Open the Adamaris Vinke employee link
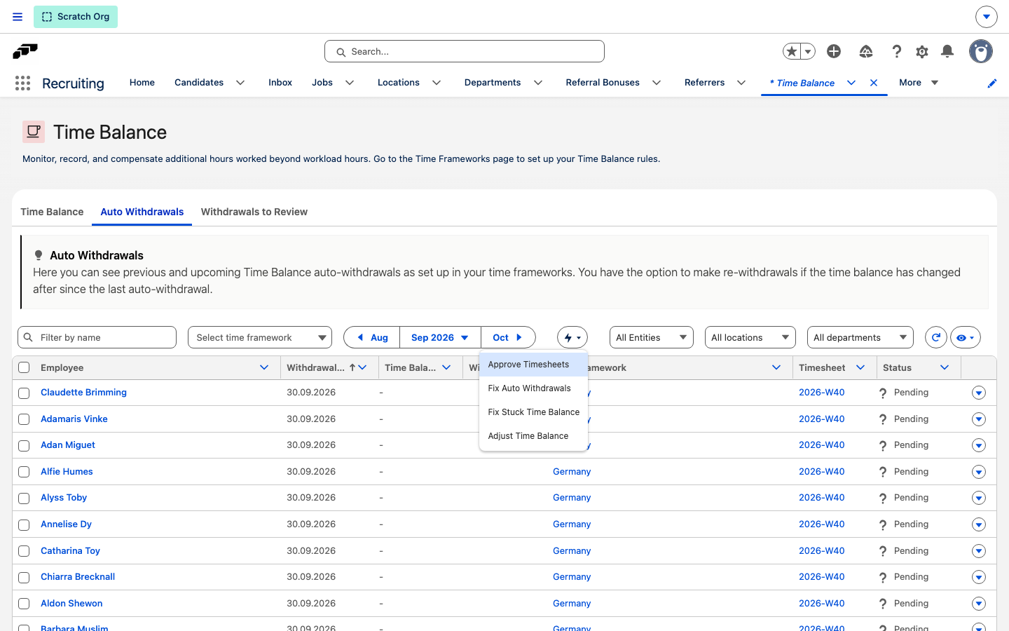 point(74,419)
